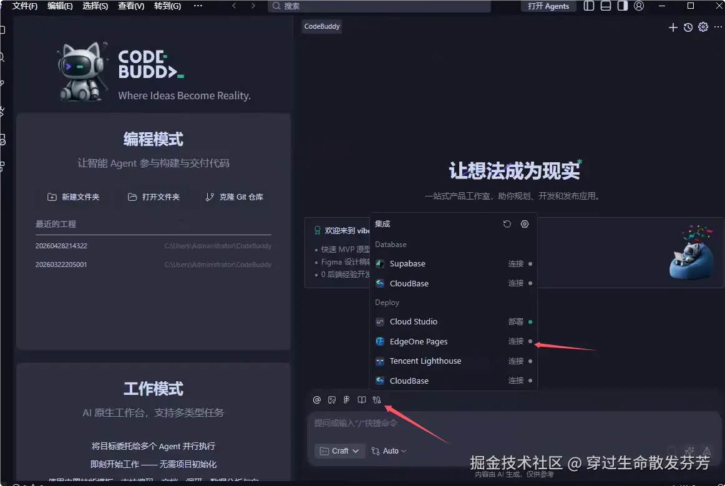The height and width of the screenshot is (486, 725).
Task: Click 新建文件夹 button
Action: [x=74, y=197]
